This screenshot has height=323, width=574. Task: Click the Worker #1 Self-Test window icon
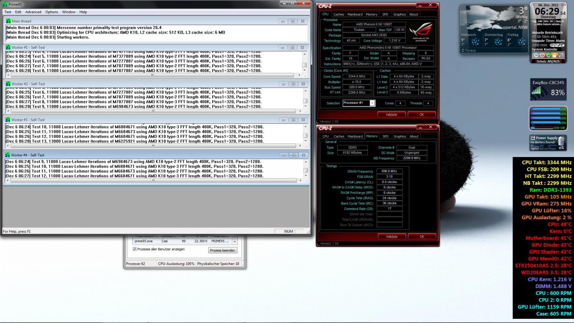point(8,47)
